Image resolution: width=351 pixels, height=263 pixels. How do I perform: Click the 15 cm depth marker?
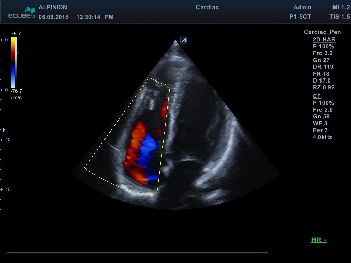pos(7,189)
